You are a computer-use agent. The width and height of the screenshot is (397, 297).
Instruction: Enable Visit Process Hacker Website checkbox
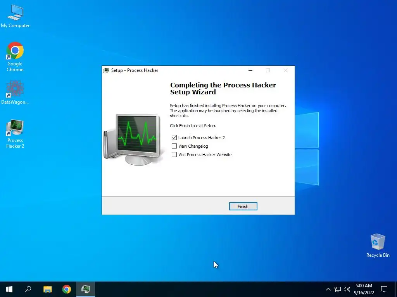point(174,155)
